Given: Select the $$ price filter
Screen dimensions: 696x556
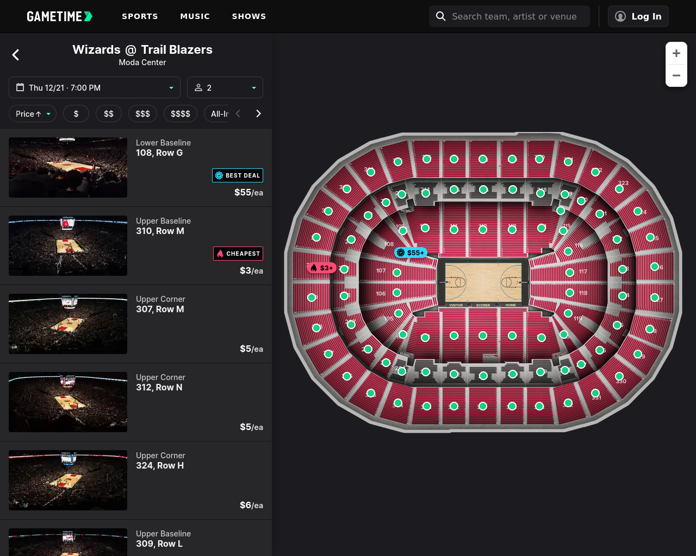Looking at the screenshot, I should click(x=109, y=113).
